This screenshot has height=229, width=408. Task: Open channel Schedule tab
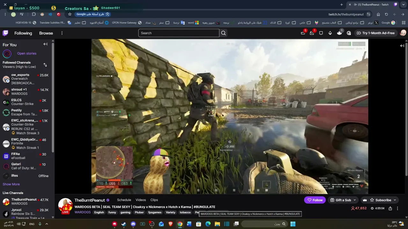[124, 200]
